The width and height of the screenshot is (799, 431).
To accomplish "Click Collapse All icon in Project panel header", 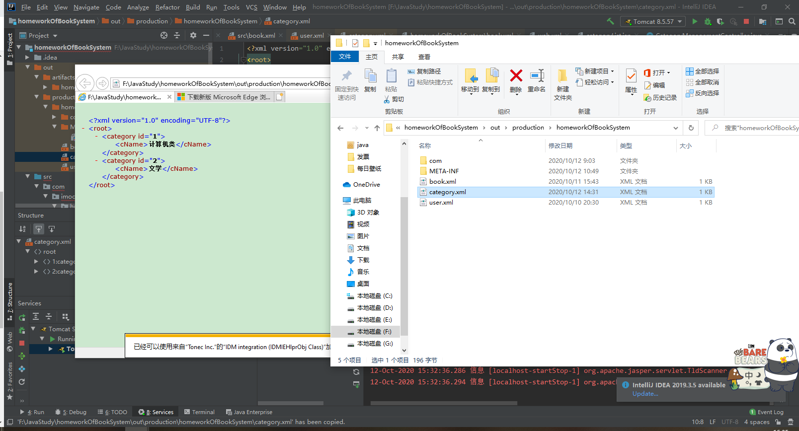I will point(177,35).
